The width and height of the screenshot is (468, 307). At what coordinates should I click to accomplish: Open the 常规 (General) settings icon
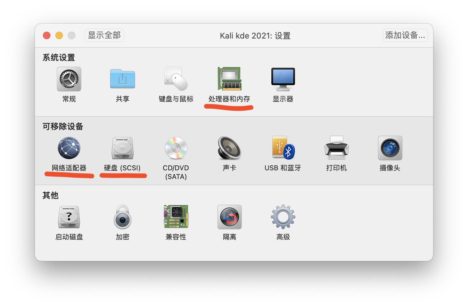click(69, 79)
